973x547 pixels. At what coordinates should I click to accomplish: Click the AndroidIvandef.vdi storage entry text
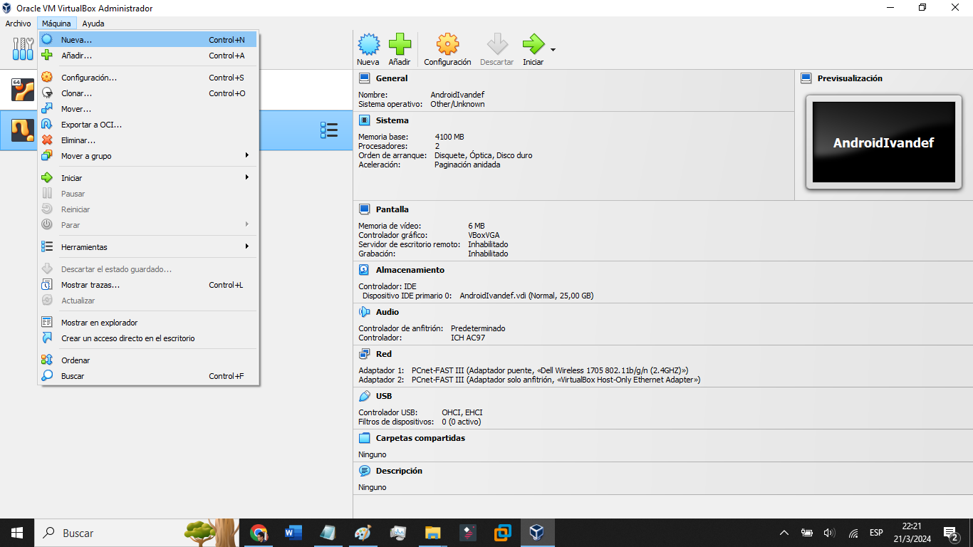coord(526,296)
